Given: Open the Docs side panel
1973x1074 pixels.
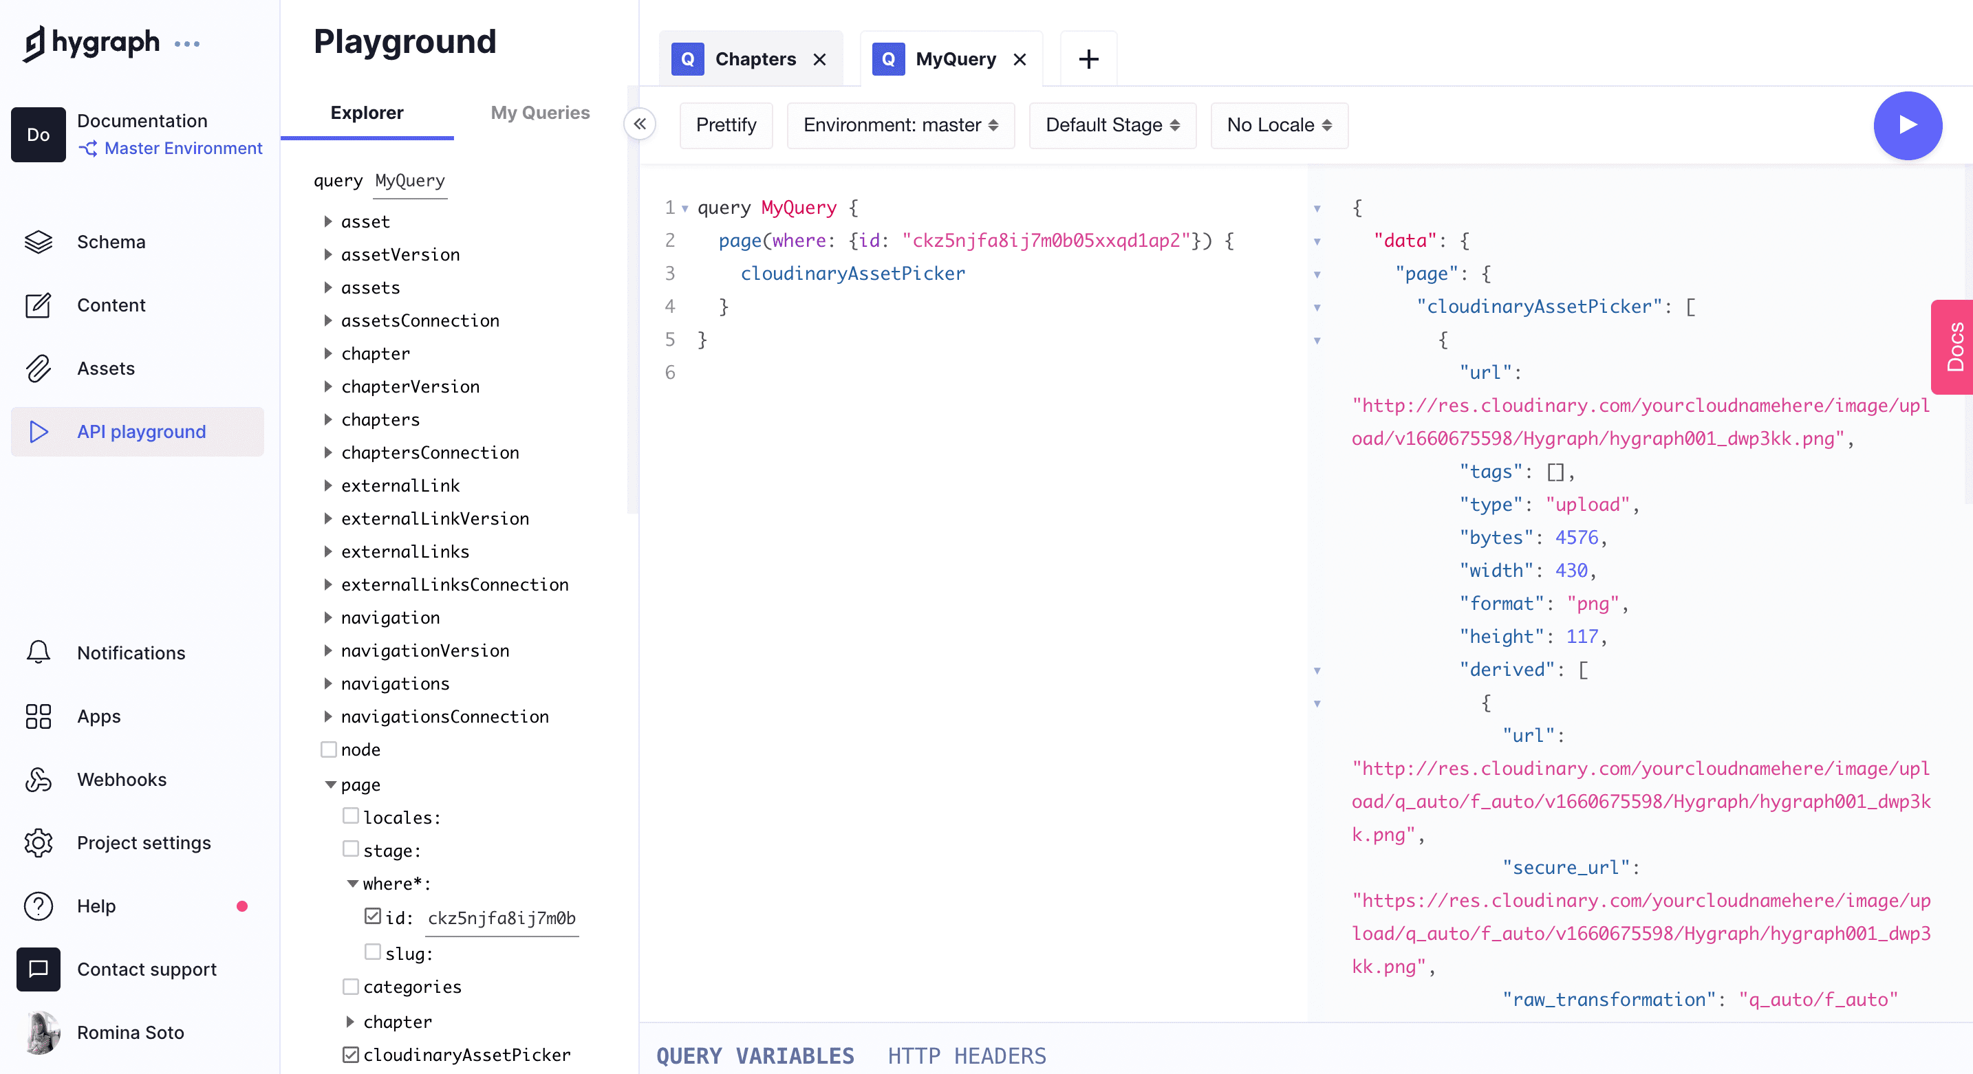Looking at the screenshot, I should click(x=1954, y=347).
